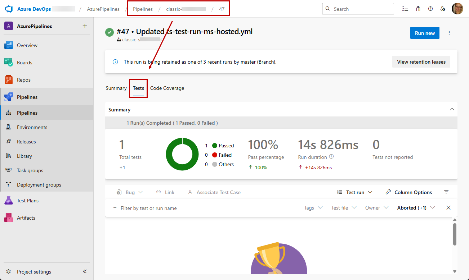
Task: Open the Help question mark icon
Action: click(430, 9)
